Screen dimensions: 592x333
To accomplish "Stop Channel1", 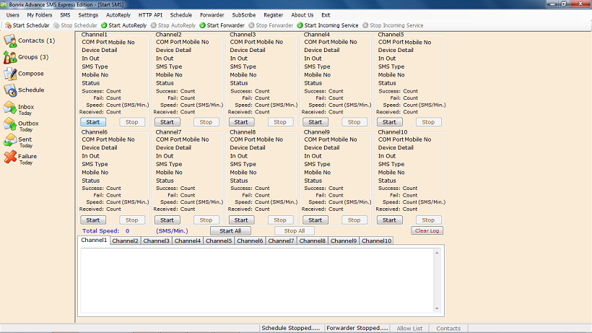I will pos(132,122).
